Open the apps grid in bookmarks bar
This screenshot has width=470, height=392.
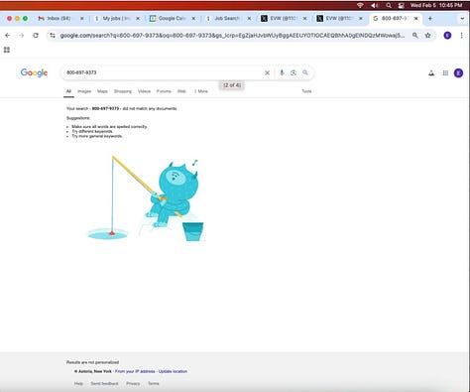7,50
